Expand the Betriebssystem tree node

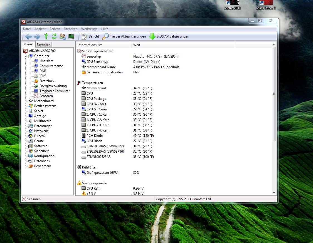coord(26,106)
